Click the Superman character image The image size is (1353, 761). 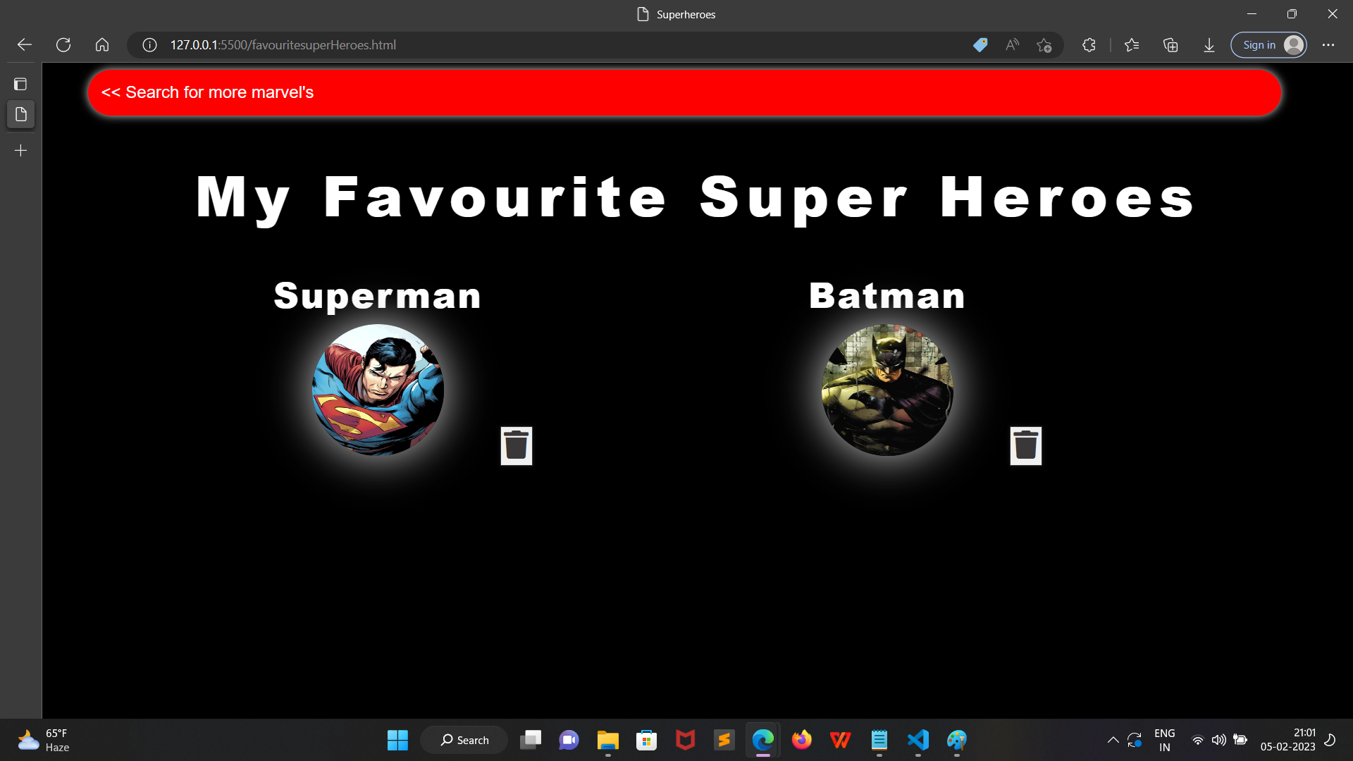[378, 390]
